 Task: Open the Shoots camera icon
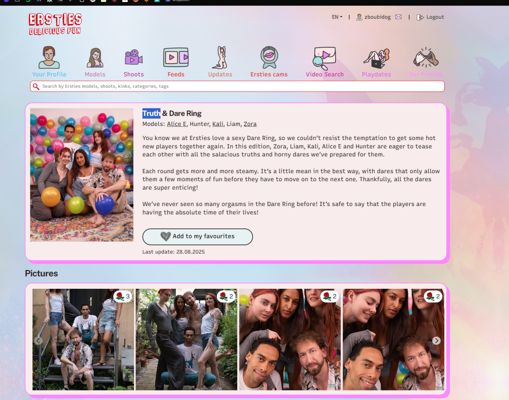(x=134, y=57)
